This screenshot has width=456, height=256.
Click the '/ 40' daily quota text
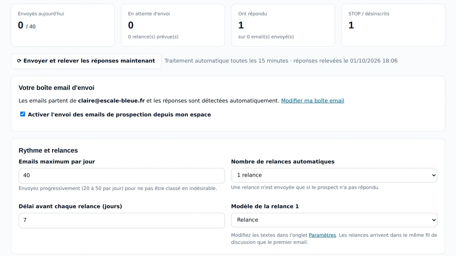click(31, 26)
